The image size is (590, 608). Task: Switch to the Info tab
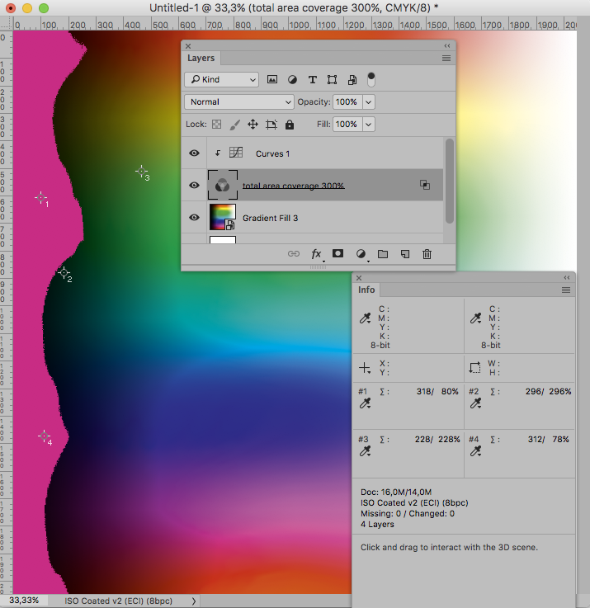coord(366,290)
